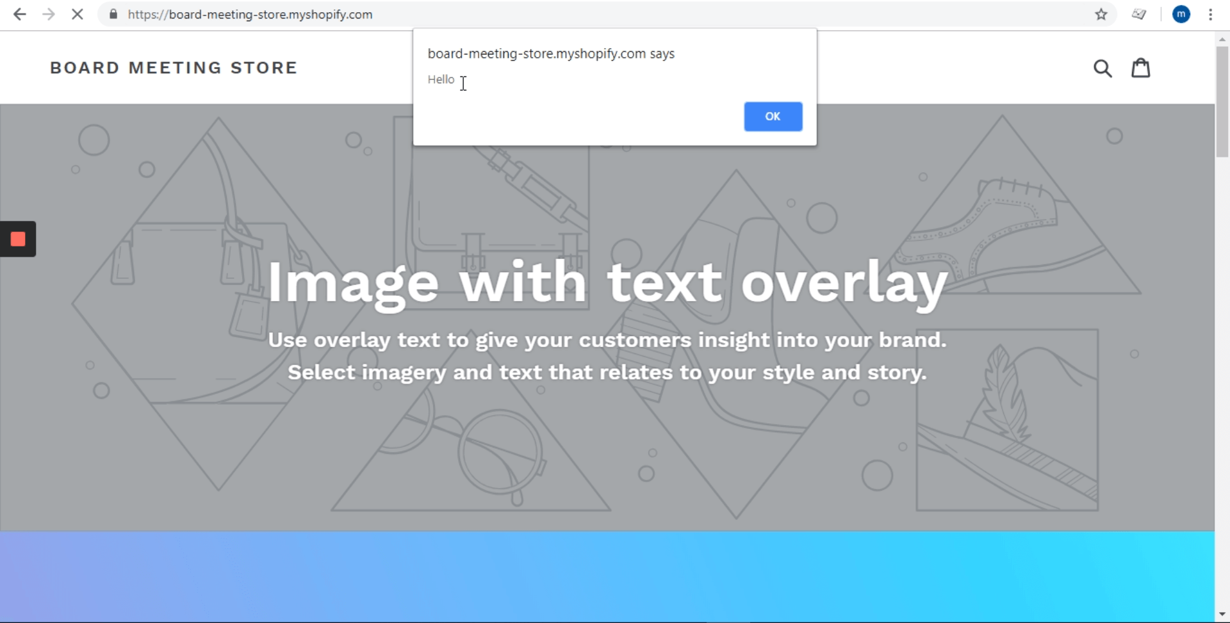This screenshot has width=1230, height=623.
Task: Open the Chrome three-dot menu
Action: pos(1210,14)
